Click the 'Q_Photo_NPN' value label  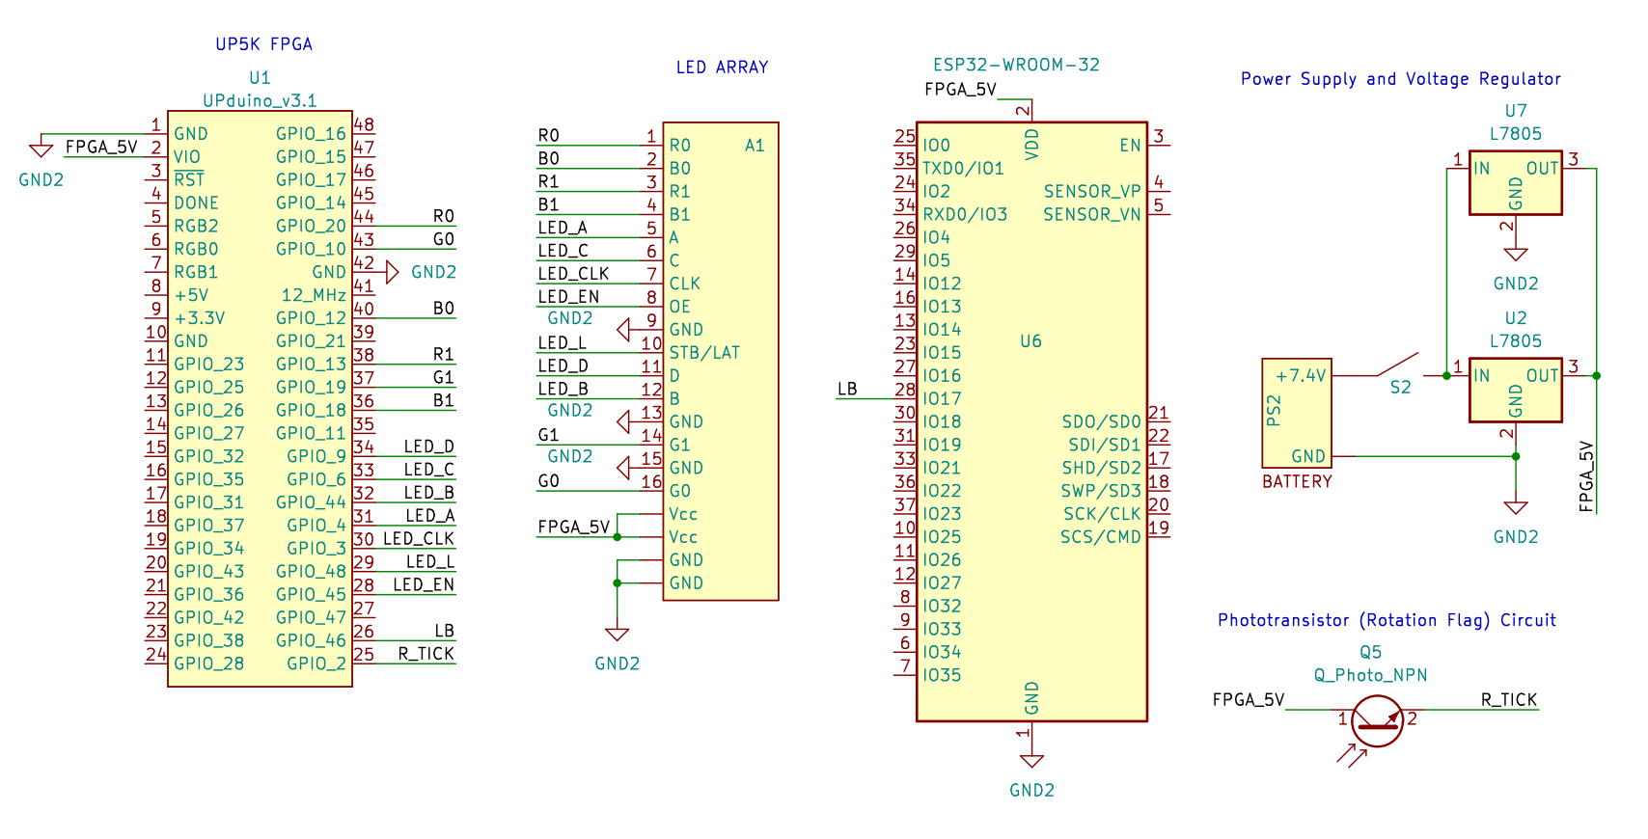(1370, 675)
